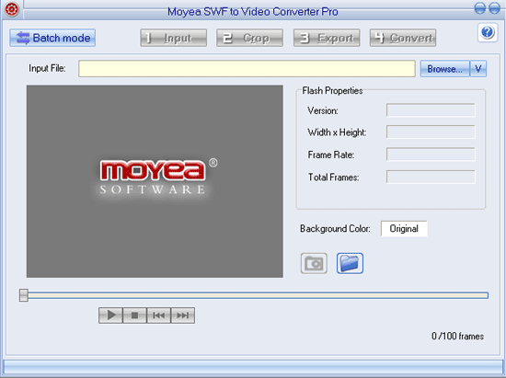This screenshot has height=378, width=506.
Task: Click the Frame Rate property field
Action: click(x=431, y=155)
